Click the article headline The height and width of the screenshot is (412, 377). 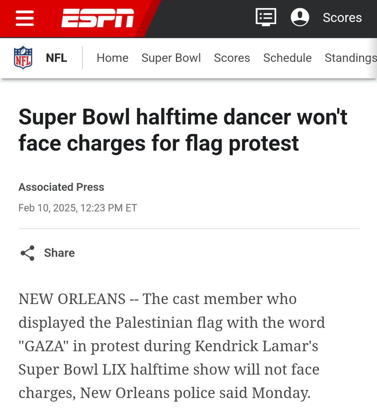pos(182,130)
